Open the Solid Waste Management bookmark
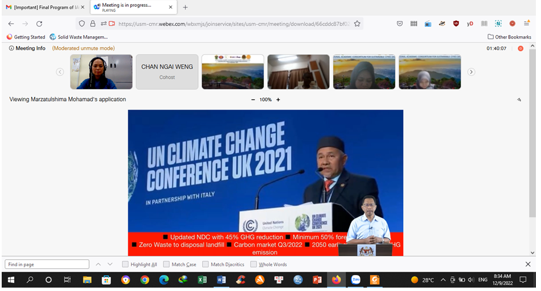The width and height of the screenshot is (541, 291). pos(79,37)
